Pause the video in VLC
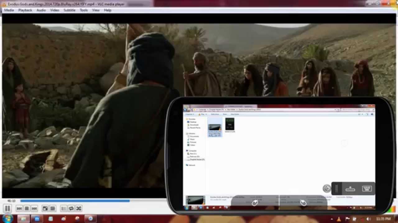Screen dimensions: 398x223 (7, 208)
